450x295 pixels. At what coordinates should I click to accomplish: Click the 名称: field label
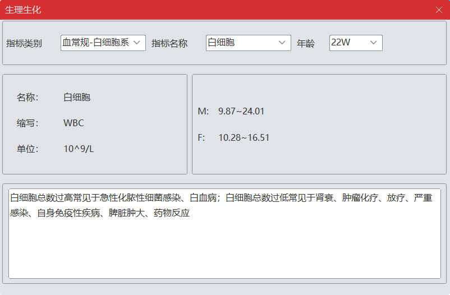click(x=27, y=97)
